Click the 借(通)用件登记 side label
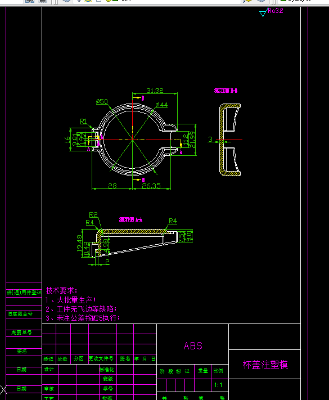 tap(24, 293)
